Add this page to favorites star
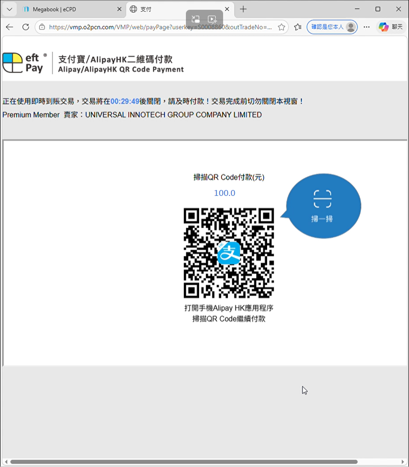The height and width of the screenshot is (467, 409). (x=281, y=27)
